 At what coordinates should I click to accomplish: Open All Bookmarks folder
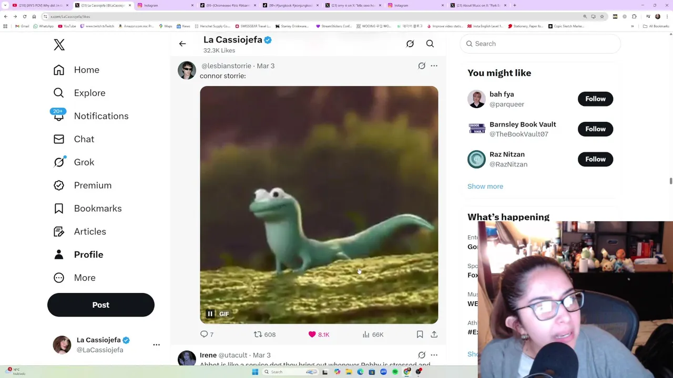click(x=656, y=26)
